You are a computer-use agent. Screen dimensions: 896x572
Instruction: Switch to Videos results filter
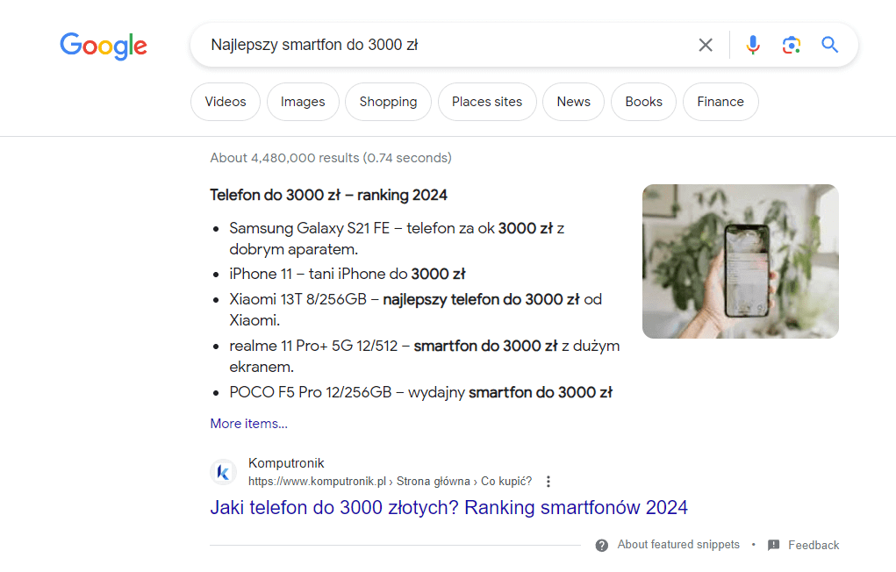tap(226, 102)
